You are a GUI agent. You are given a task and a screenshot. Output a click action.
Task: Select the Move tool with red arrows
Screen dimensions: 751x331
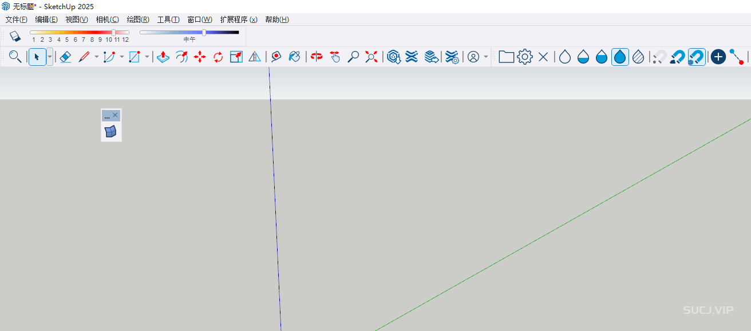pos(200,57)
